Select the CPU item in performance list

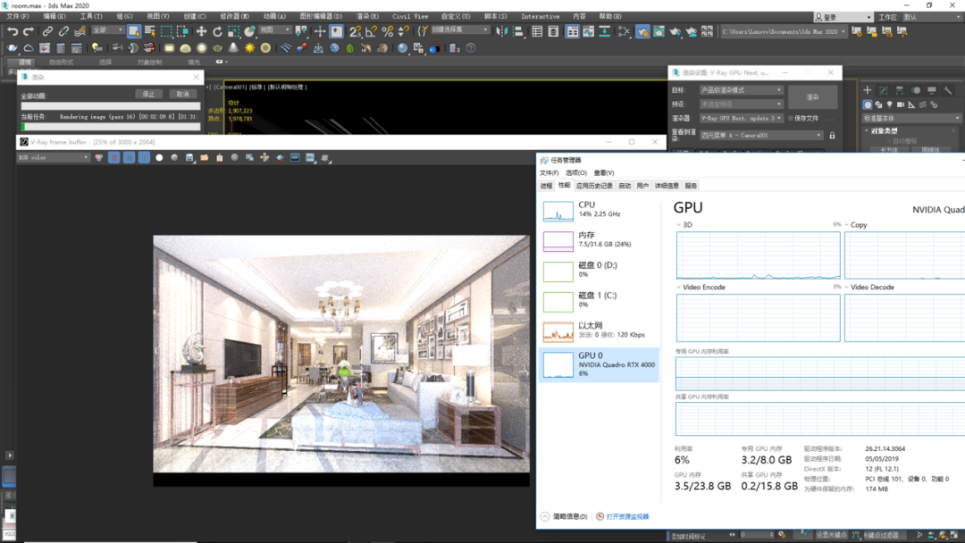(x=599, y=210)
